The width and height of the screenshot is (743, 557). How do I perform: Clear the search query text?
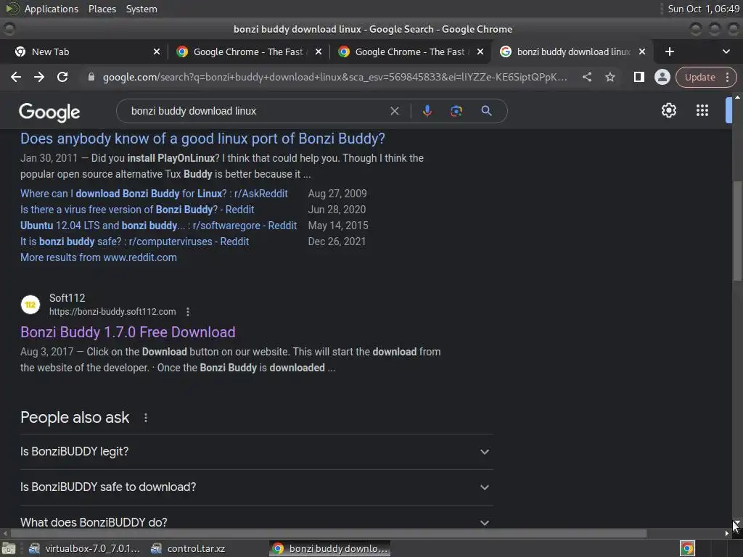pos(394,111)
